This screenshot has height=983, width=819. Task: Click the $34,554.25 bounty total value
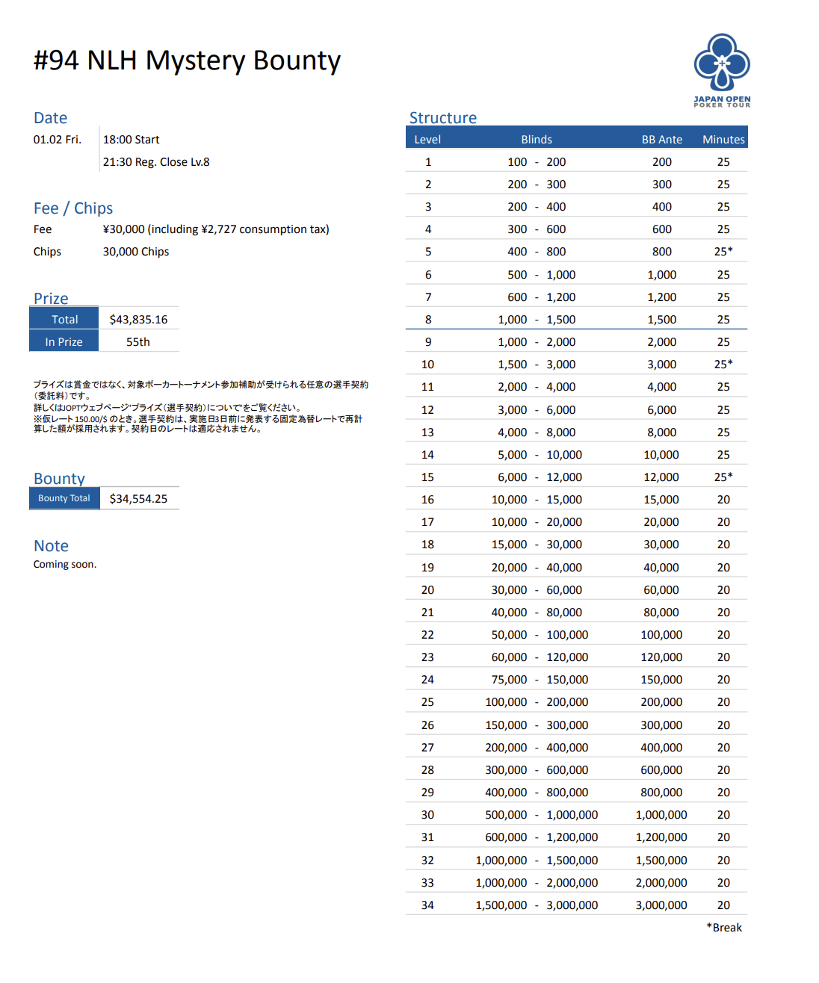click(138, 498)
